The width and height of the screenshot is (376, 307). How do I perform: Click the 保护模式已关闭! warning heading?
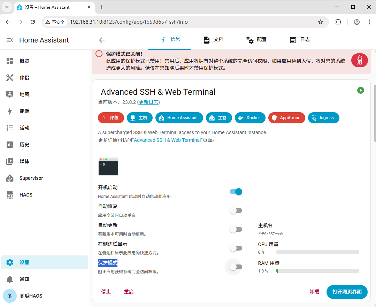pos(124,54)
